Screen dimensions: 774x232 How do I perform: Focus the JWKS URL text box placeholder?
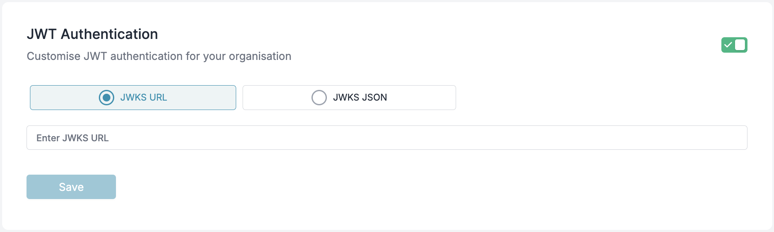(72, 138)
